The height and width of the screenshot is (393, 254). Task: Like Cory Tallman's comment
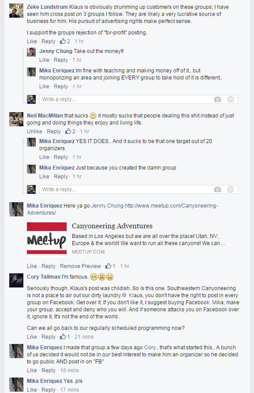pos(32,336)
